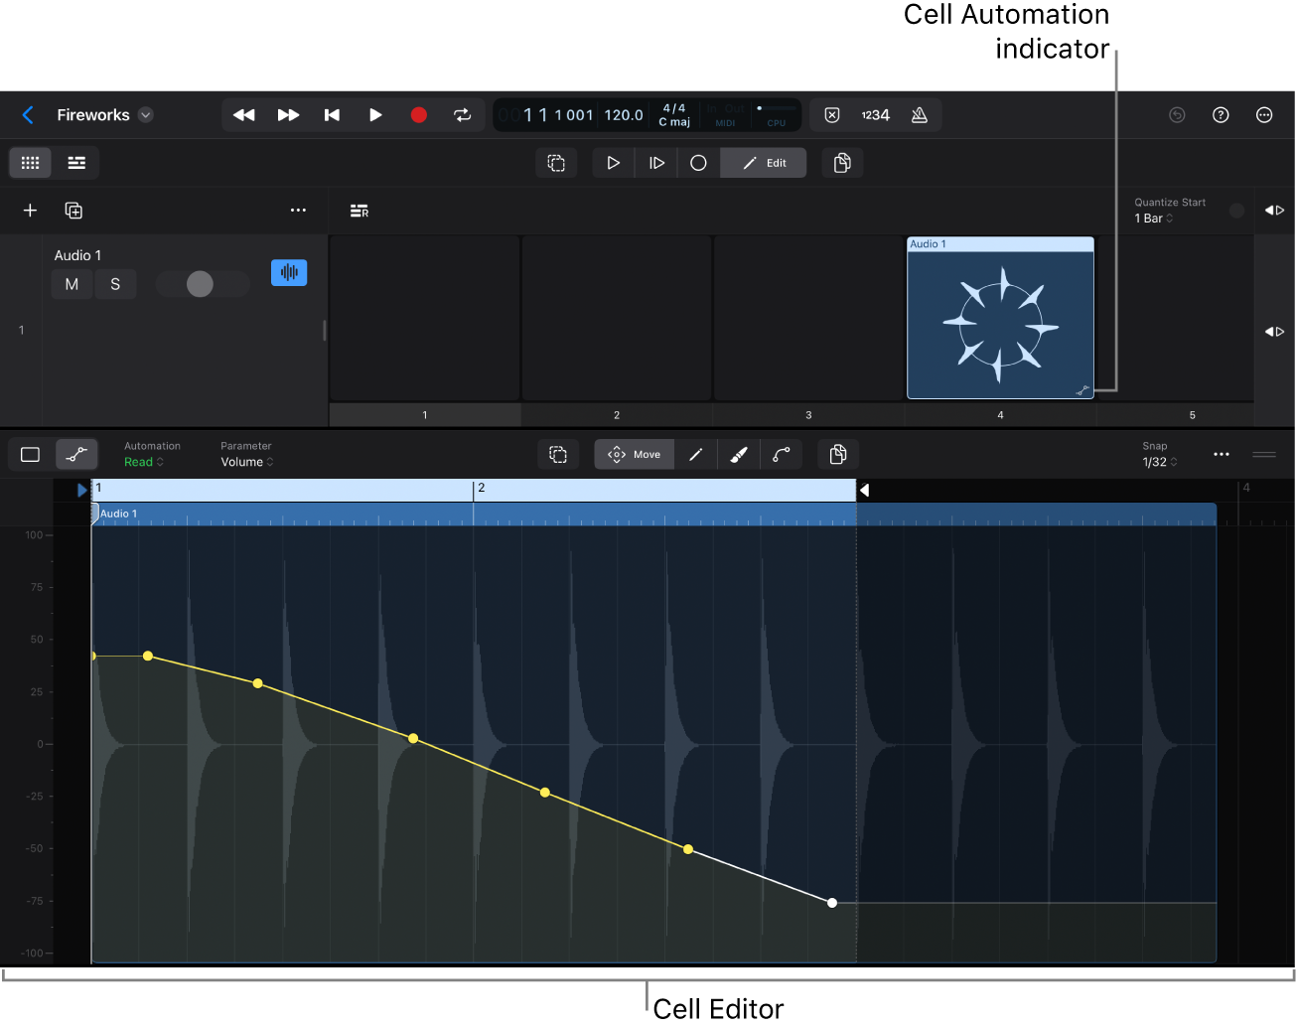Enable input monitoring on Audio 1

(288, 272)
